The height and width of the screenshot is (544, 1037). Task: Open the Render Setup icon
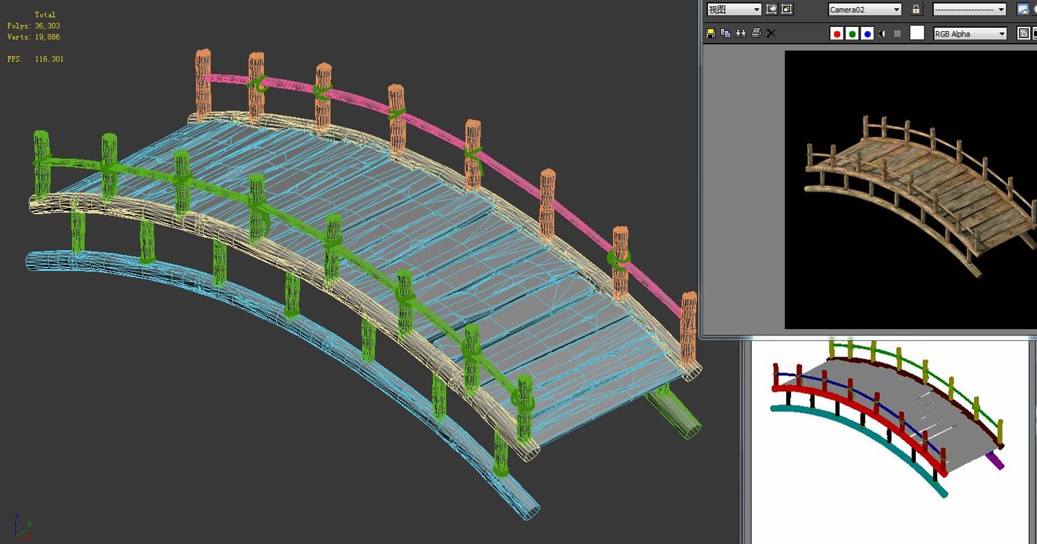pos(1022,9)
